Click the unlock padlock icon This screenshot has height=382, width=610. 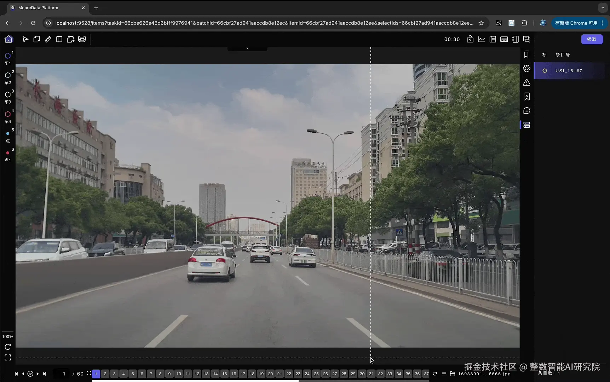[x=470, y=39]
